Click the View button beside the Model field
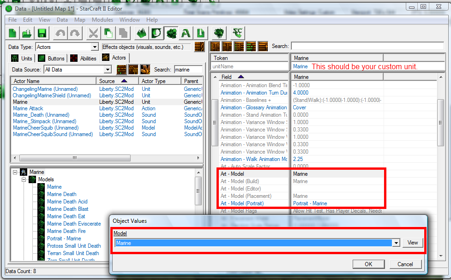Image resolution: width=451 pixels, height=280 pixels. click(x=413, y=243)
